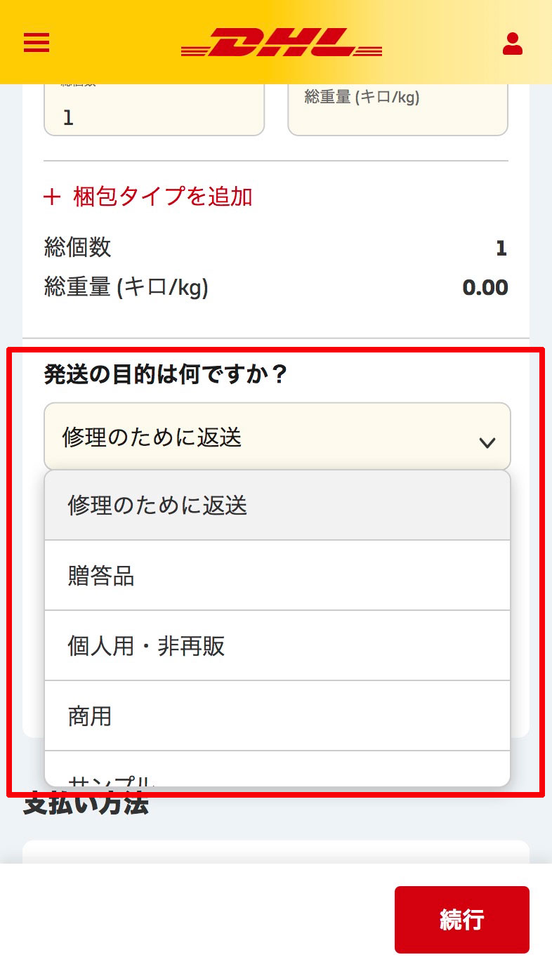Open the user profile icon
Viewport: 552px width, 976px height.
point(513,44)
